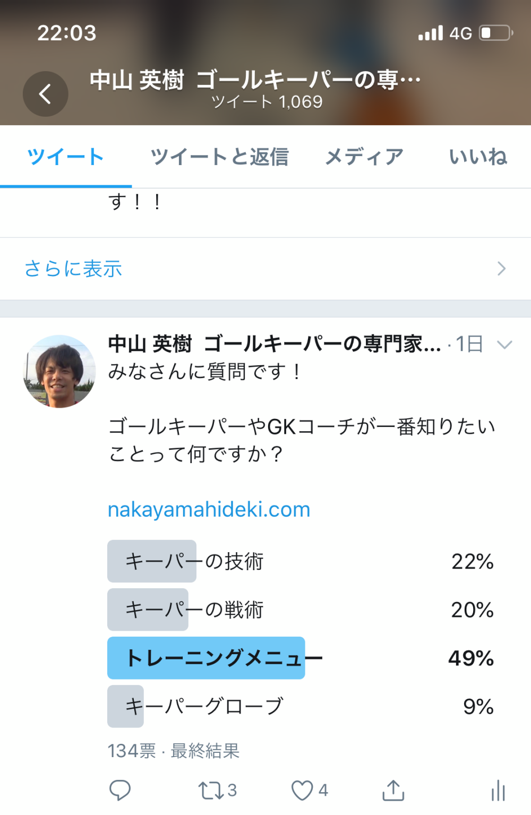
Task: Tap the キーパーグローブ poll option
Action: tap(204, 706)
